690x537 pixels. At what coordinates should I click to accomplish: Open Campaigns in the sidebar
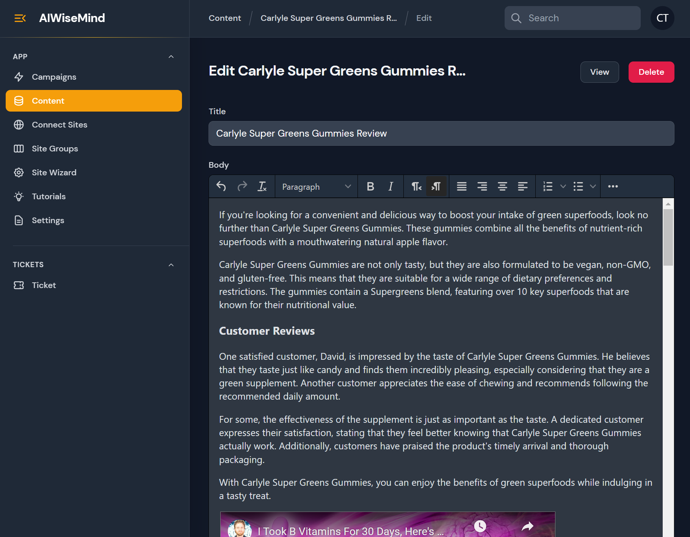pos(54,77)
